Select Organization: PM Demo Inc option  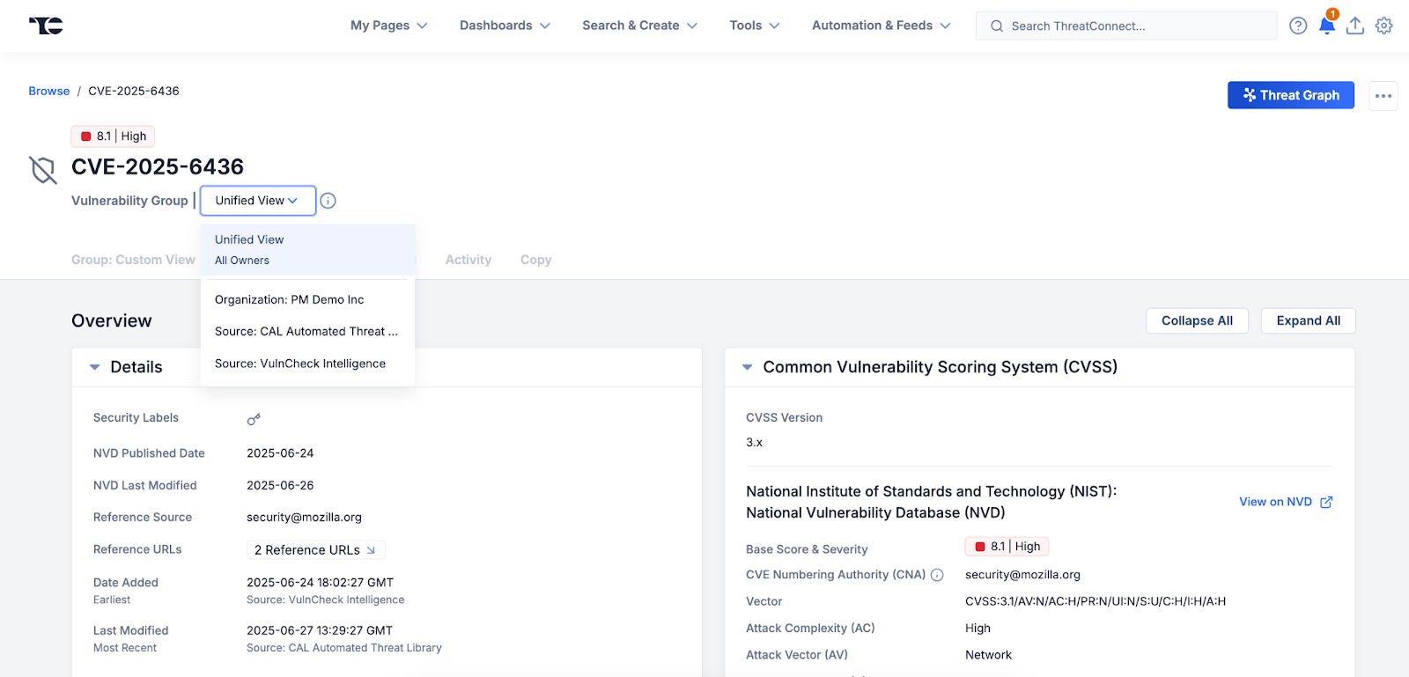pyautogui.click(x=290, y=299)
